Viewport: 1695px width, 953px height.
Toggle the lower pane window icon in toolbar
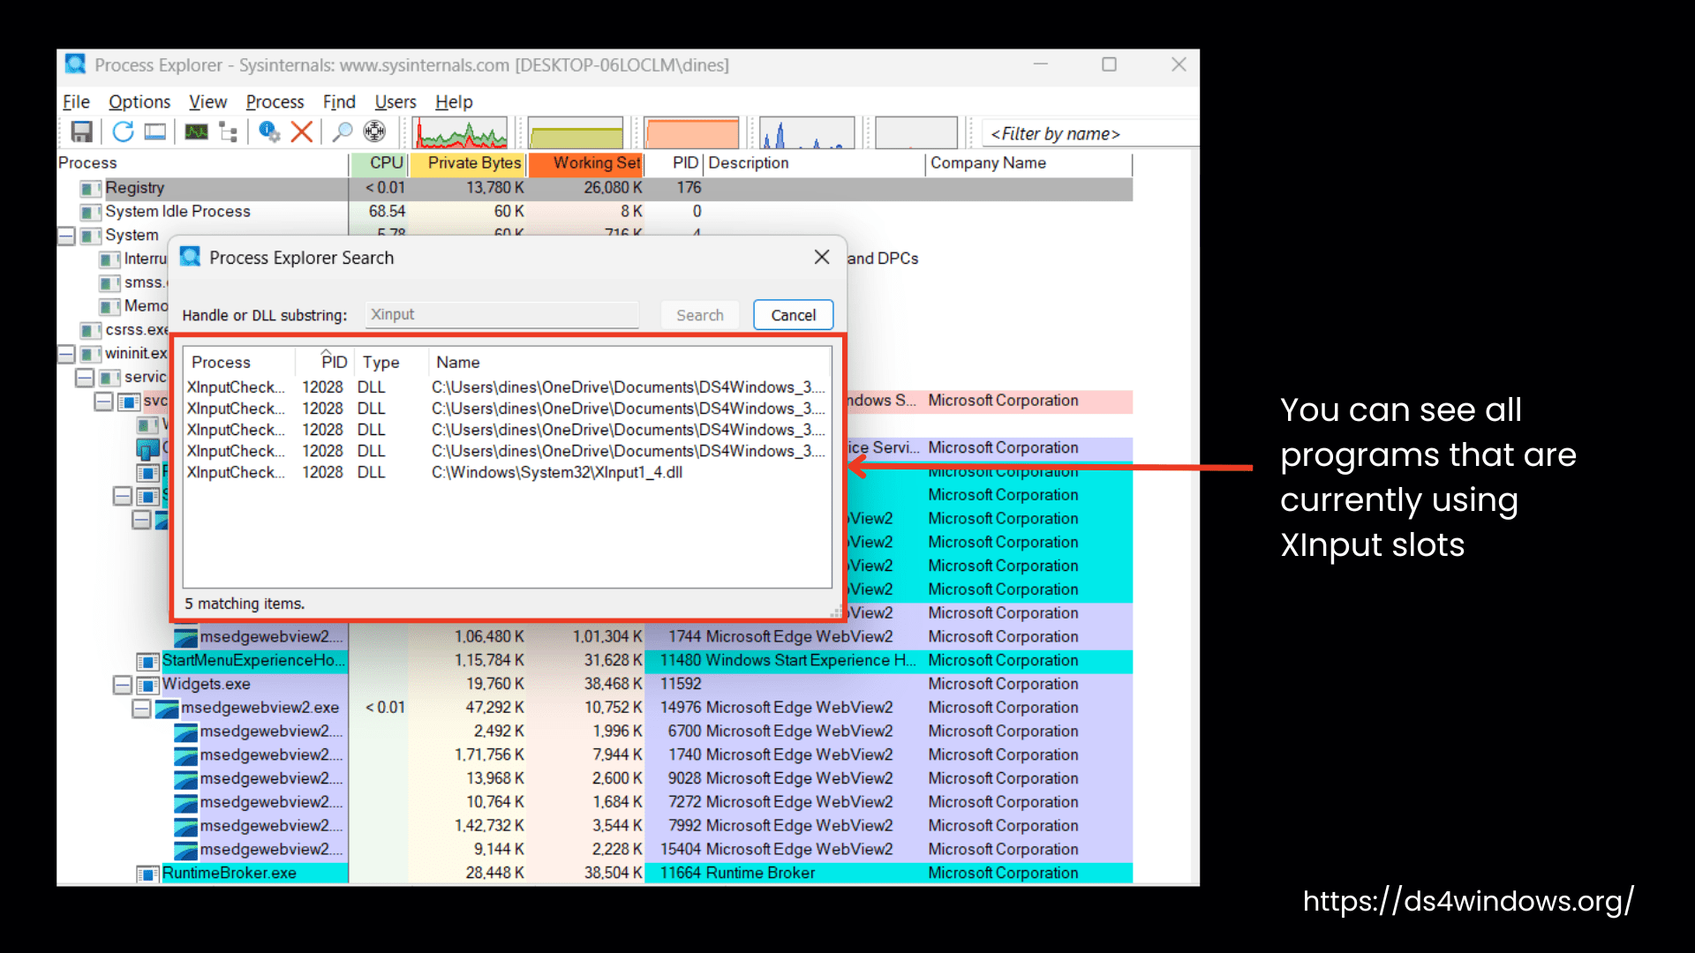[x=155, y=132]
